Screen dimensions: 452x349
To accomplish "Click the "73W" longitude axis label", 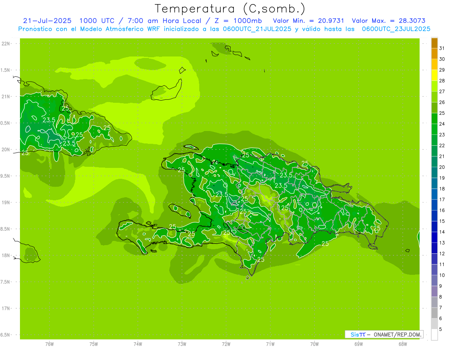I will [182, 344].
